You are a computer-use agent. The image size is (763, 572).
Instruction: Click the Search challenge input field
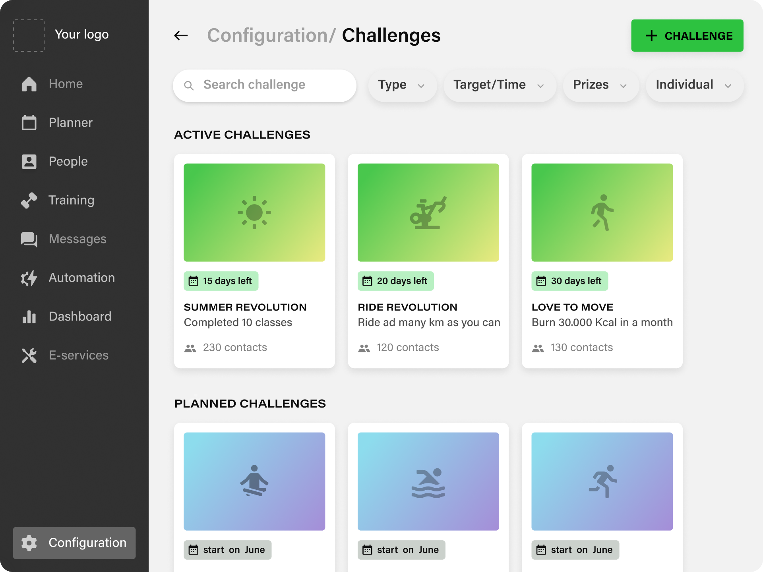[x=274, y=85]
